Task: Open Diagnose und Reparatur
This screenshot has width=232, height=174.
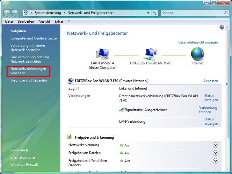Action: (29, 80)
